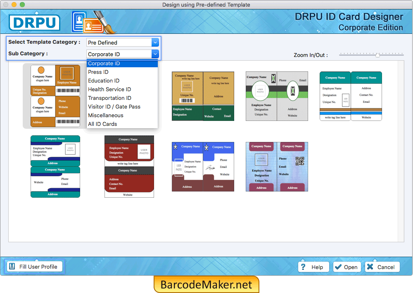Viewport: 413px width, 293px height.
Task: Click the 'Zoom In/Out :' label
Action: [x=311, y=55]
